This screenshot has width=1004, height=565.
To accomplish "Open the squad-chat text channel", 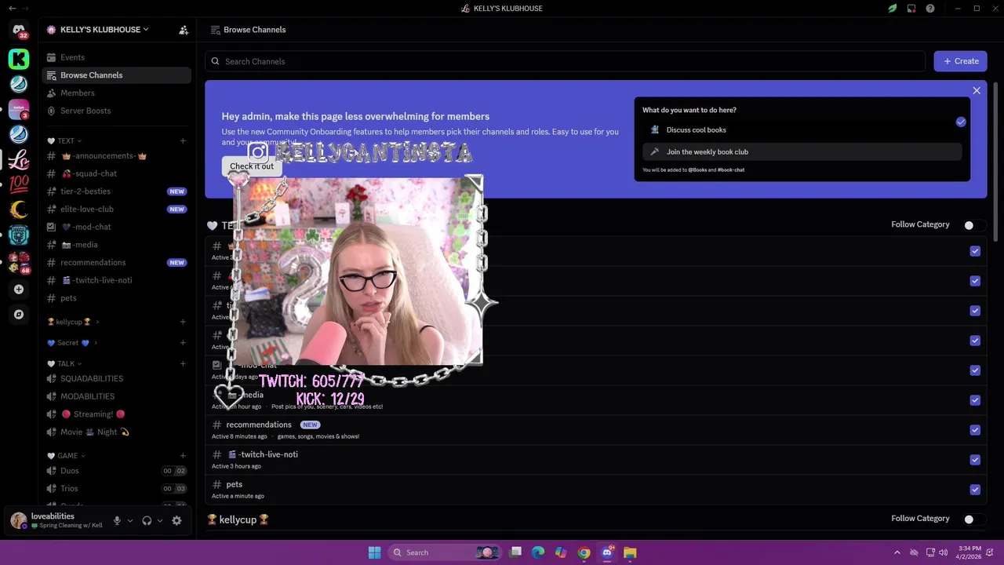I will coord(116,173).
